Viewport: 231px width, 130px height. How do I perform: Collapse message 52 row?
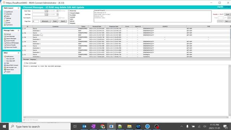pyautogui.click(x=23, y=51)
